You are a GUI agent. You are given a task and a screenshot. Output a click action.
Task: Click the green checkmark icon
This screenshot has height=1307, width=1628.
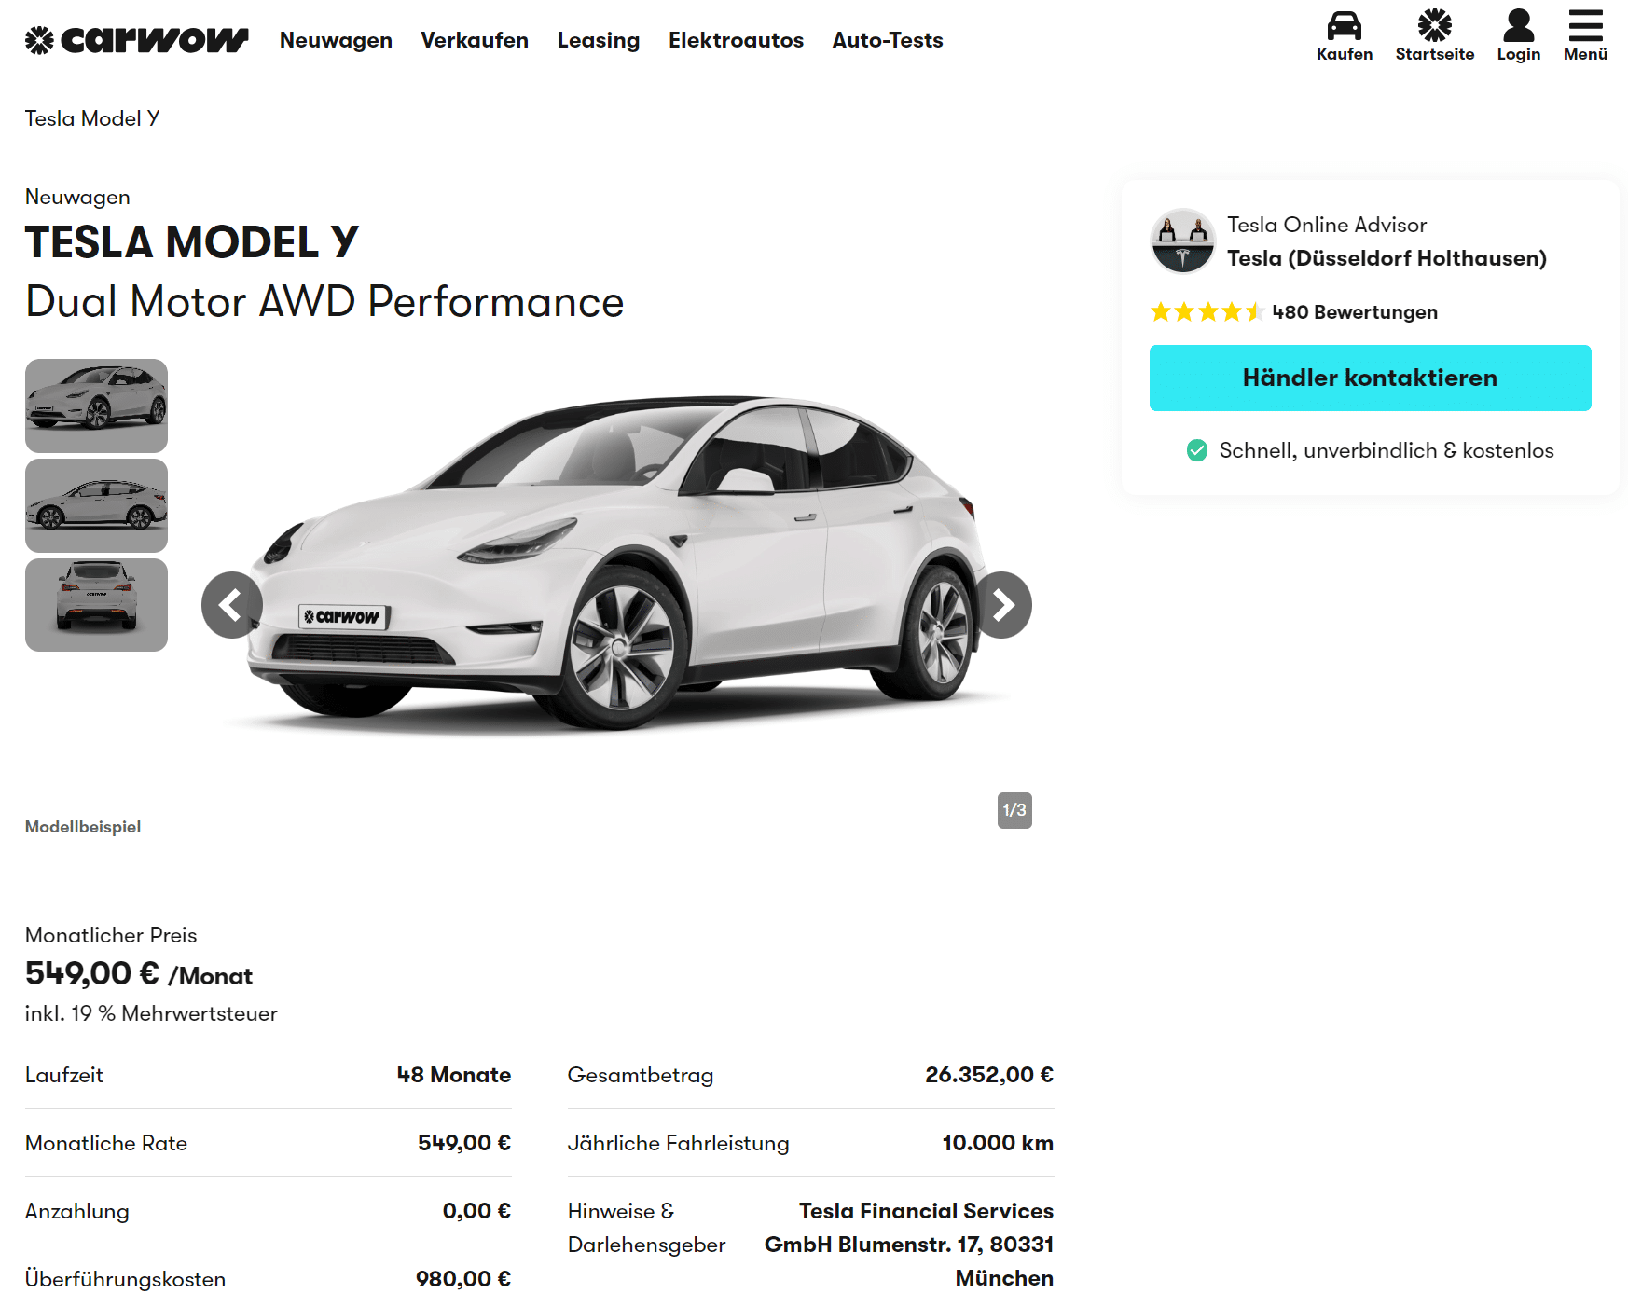1197,450
